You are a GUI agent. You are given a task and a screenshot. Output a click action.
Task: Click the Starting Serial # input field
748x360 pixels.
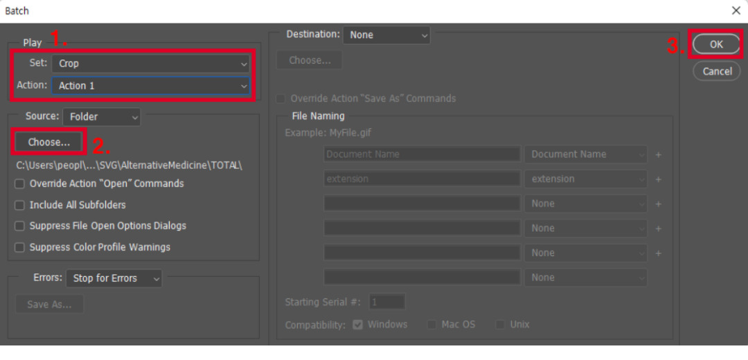click(388, 303)
